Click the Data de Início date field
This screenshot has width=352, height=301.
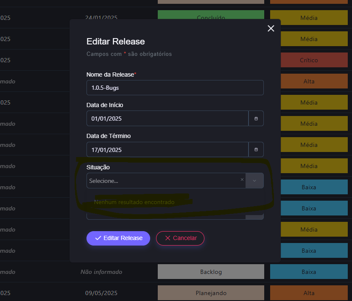167,119
